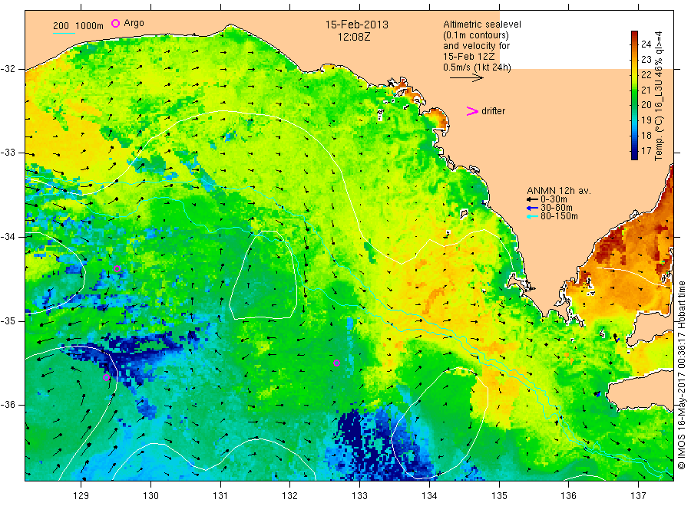Click the -34 latitude axis label

[x=8, y=237]
